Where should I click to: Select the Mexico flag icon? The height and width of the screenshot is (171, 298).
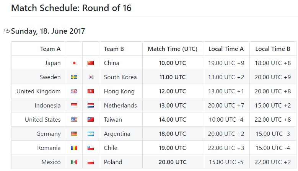pyautogui.click(x=74, y=162)
